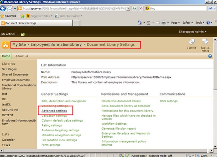217x157 pixels.
Task: Open the Sharepoint Admin user menu
Action: click(x=192, y=31)
